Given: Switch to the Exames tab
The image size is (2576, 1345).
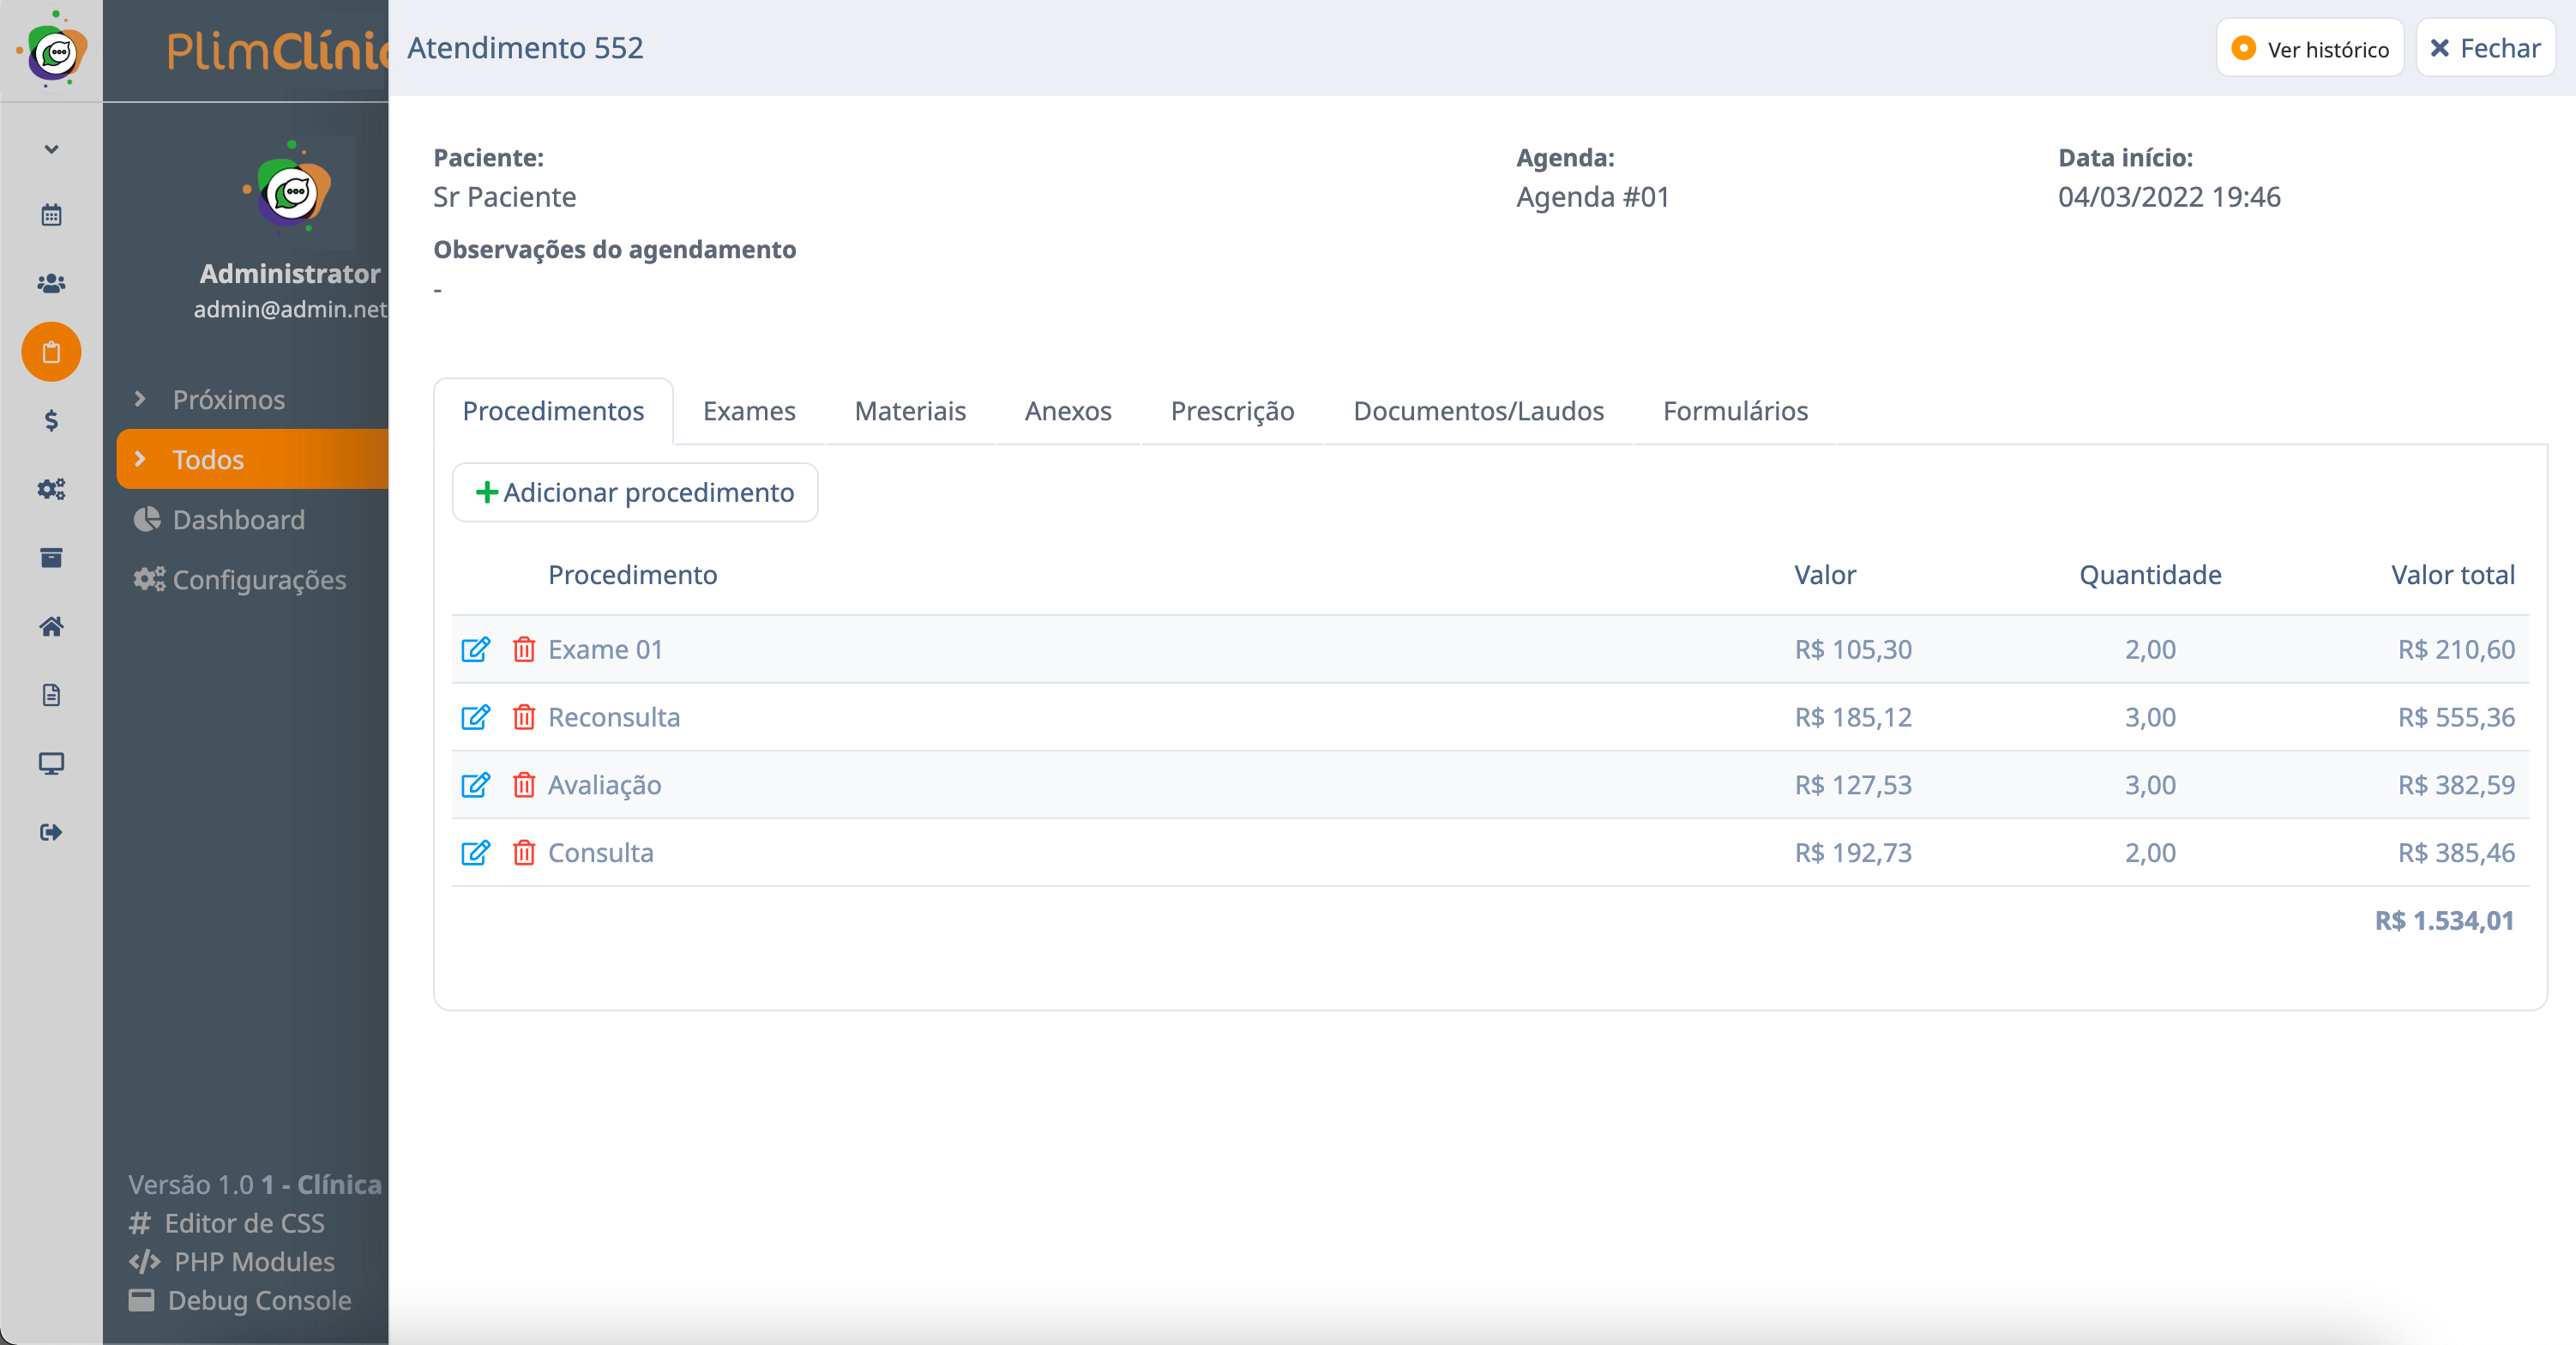Looking at the screenshot, I should pos(749,411).
